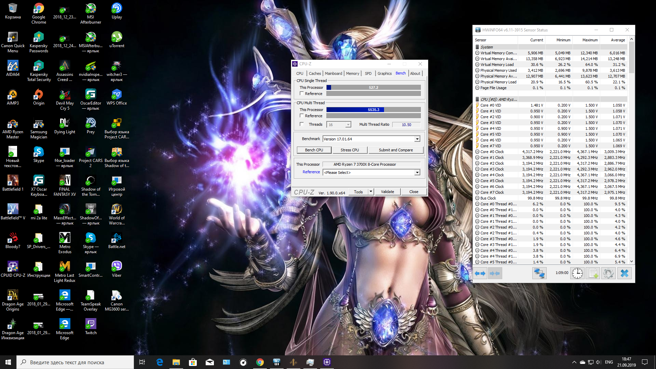Click HWiNFO vertical scrollbar down arrow
Image resolution: width=656 pixels, height=369 pixels.
tap(631, 261)
